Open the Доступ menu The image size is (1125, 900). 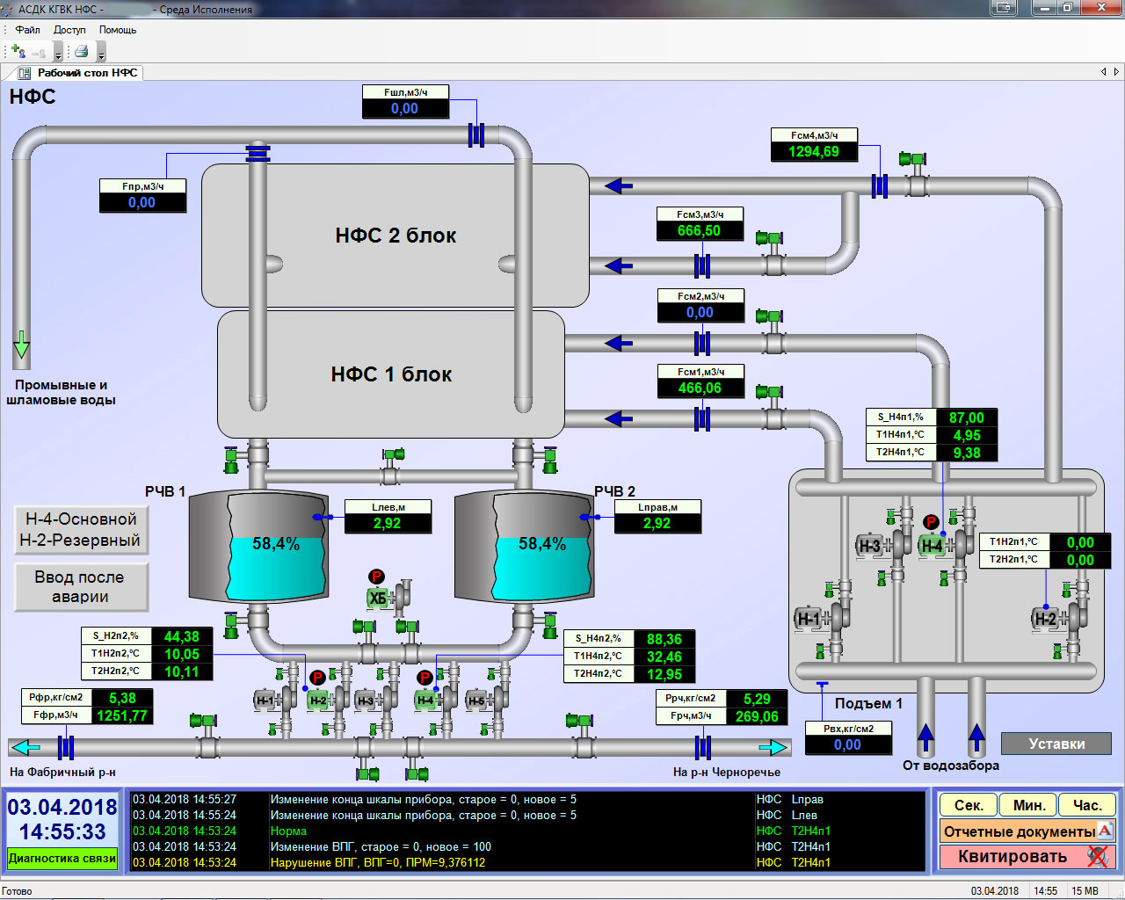(x=69, y=30)
